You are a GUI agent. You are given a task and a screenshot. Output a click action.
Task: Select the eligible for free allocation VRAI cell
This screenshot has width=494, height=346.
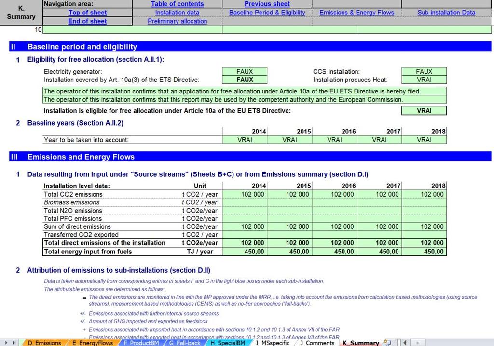(424, 110)
